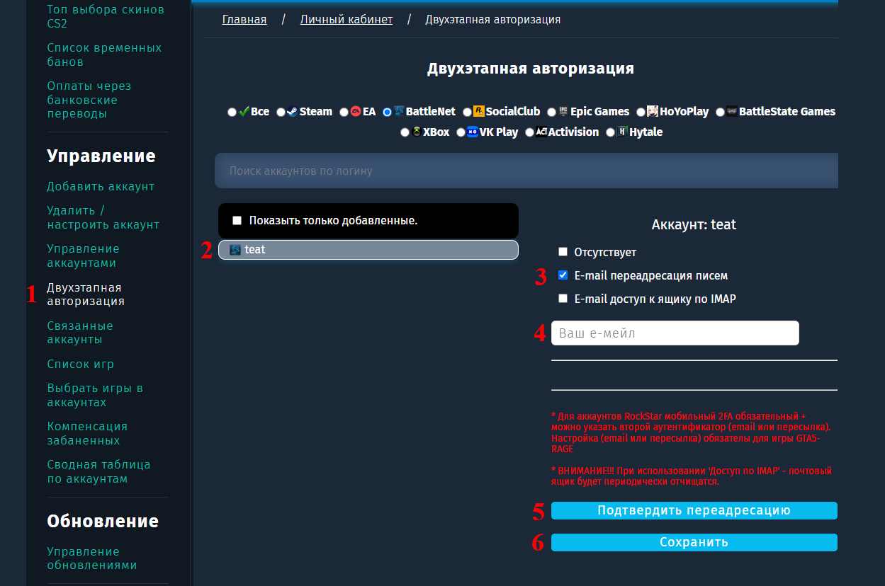Choose the EA platform radio option
This screenshot has width=885, height=586.
click(344, 112)
